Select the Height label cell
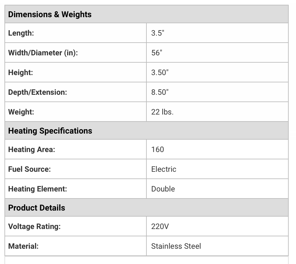Screen dimensions: 296x264 coord(76,73)
